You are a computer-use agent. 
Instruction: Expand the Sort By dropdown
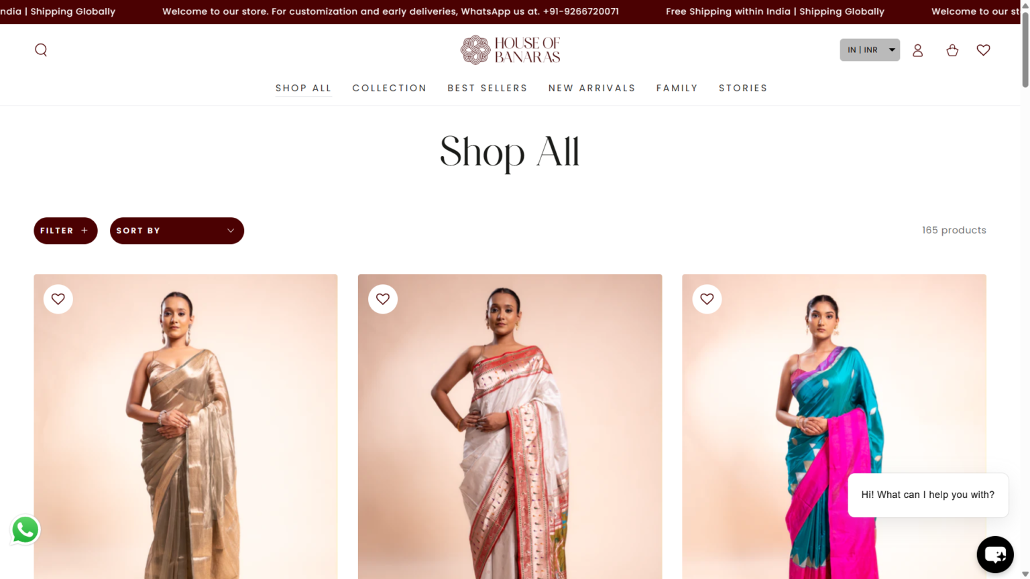click(x=177, y=231)
